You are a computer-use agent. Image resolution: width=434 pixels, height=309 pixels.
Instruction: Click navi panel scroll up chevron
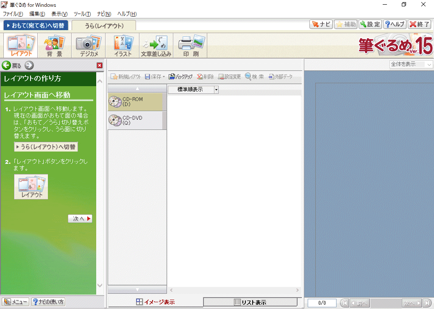(x=100, y=81)
